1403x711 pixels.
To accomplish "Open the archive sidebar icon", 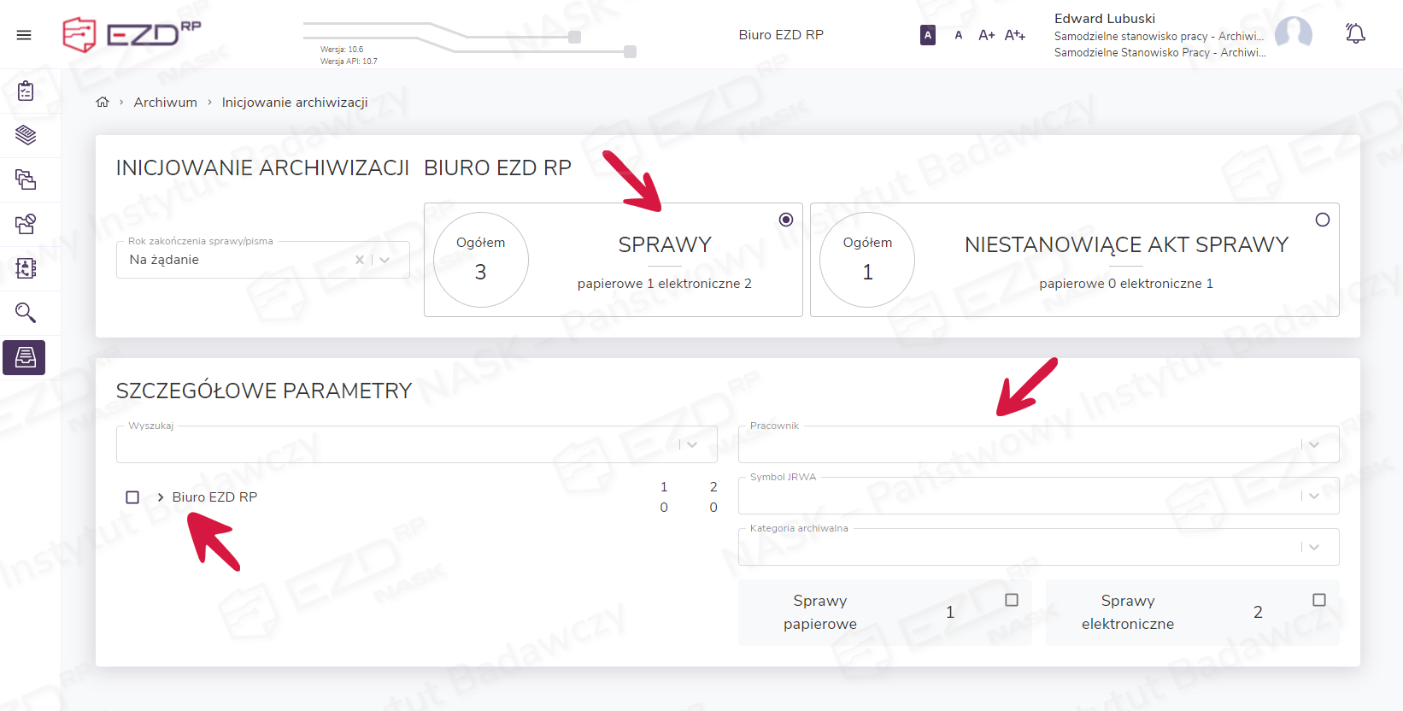I will point(25,357).
